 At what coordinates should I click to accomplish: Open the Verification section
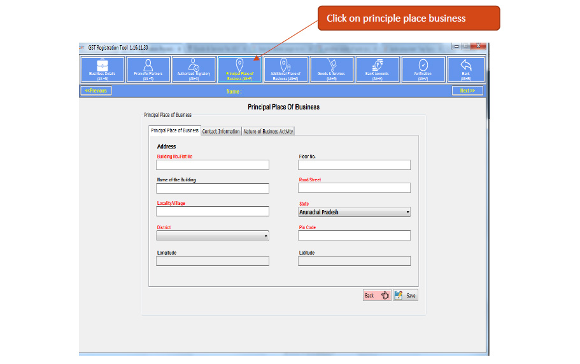[423, 69]
